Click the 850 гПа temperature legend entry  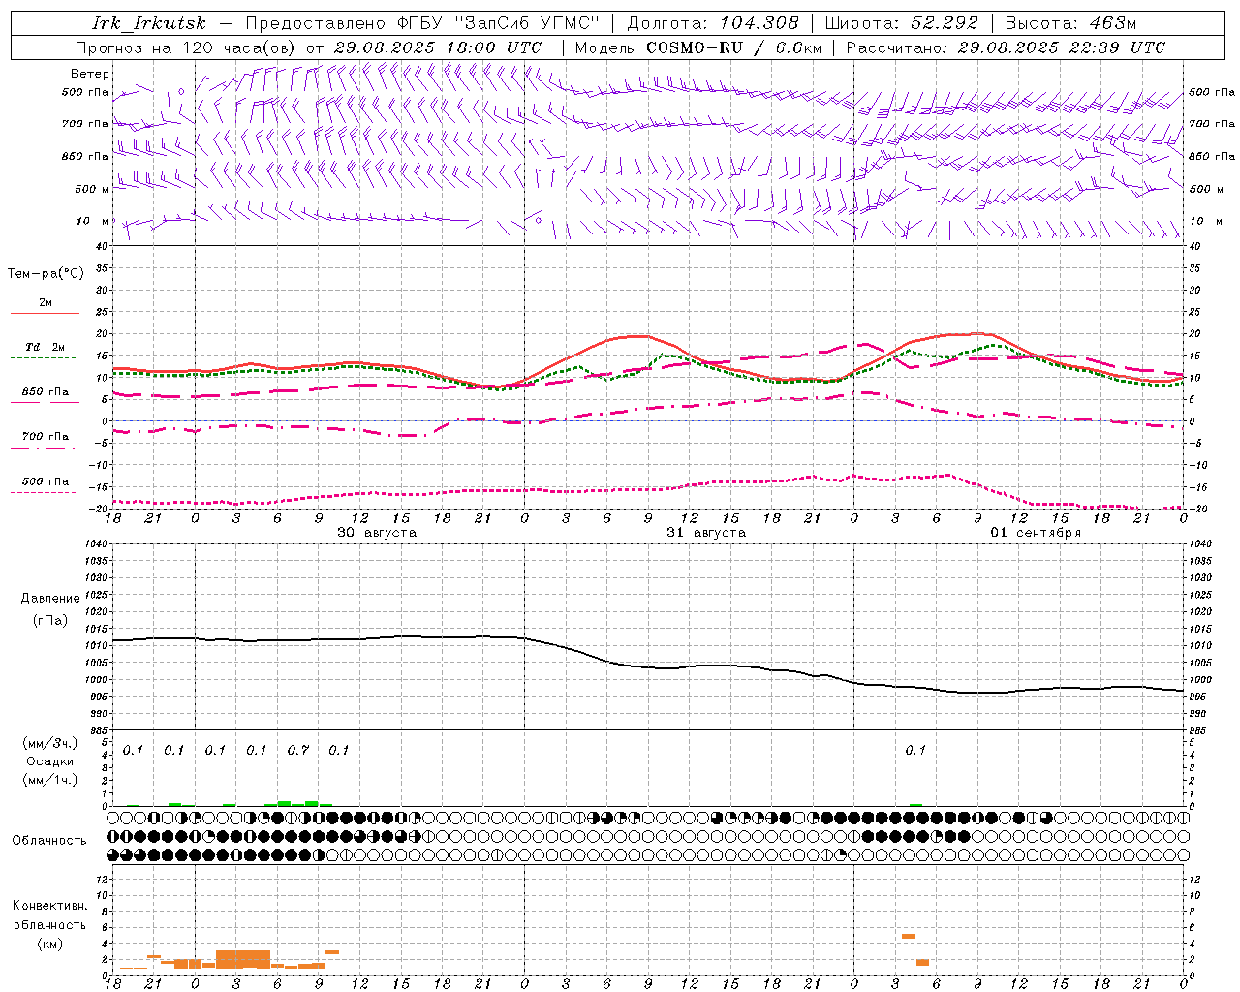point(45,392)
